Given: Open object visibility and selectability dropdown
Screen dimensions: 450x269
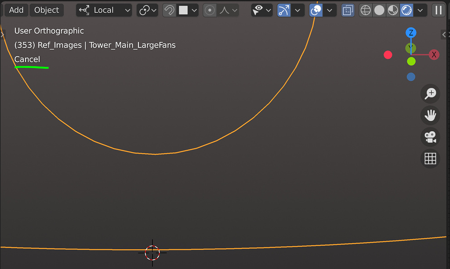Looking at the screenshot, I should click(262, 11).
